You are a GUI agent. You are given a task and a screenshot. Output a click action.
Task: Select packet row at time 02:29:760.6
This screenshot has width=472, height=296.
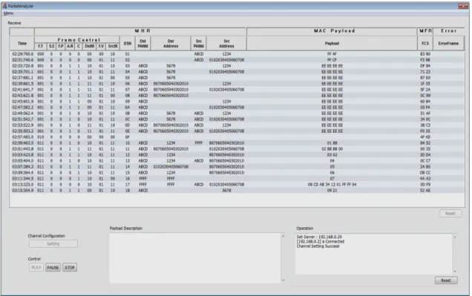(x=237, y=54)
